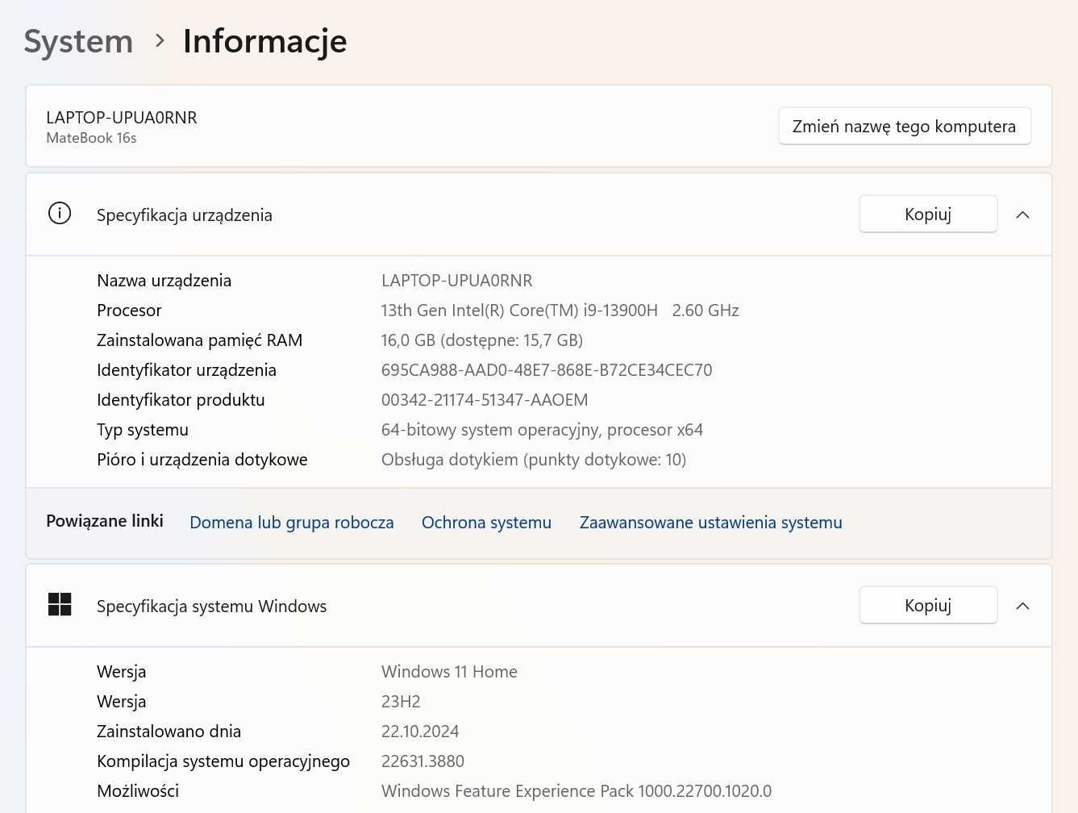Viewport: 1078px width, 813px height.
Task: Click Pióro i urządzenia dotykowe label
Action: pyautogui.click(x=202, y=460)
